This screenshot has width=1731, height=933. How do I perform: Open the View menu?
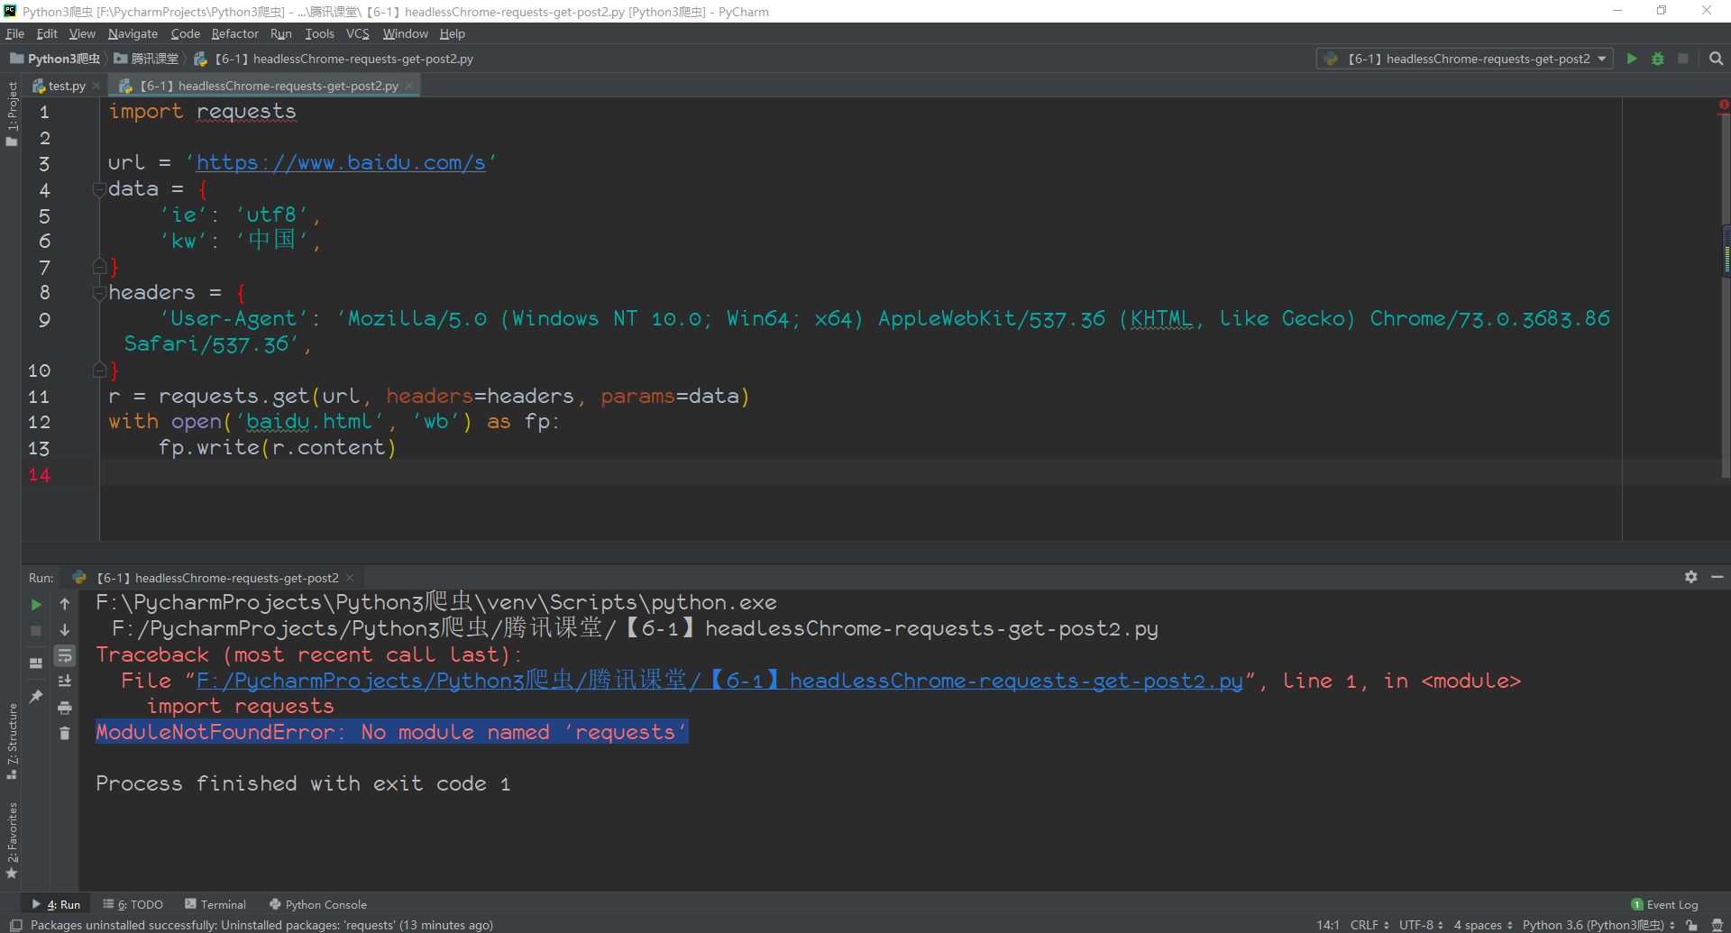[x=82, y=33]
